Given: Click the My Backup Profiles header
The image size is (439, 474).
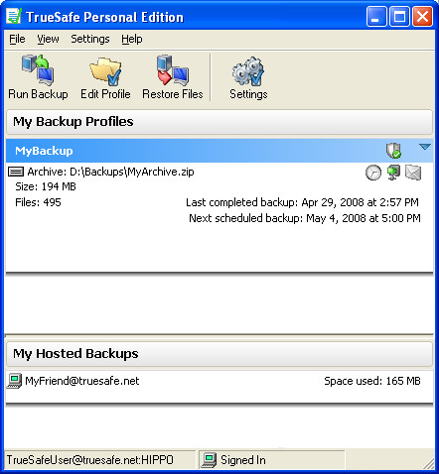Looking at the screenshot, I should 219,122.
